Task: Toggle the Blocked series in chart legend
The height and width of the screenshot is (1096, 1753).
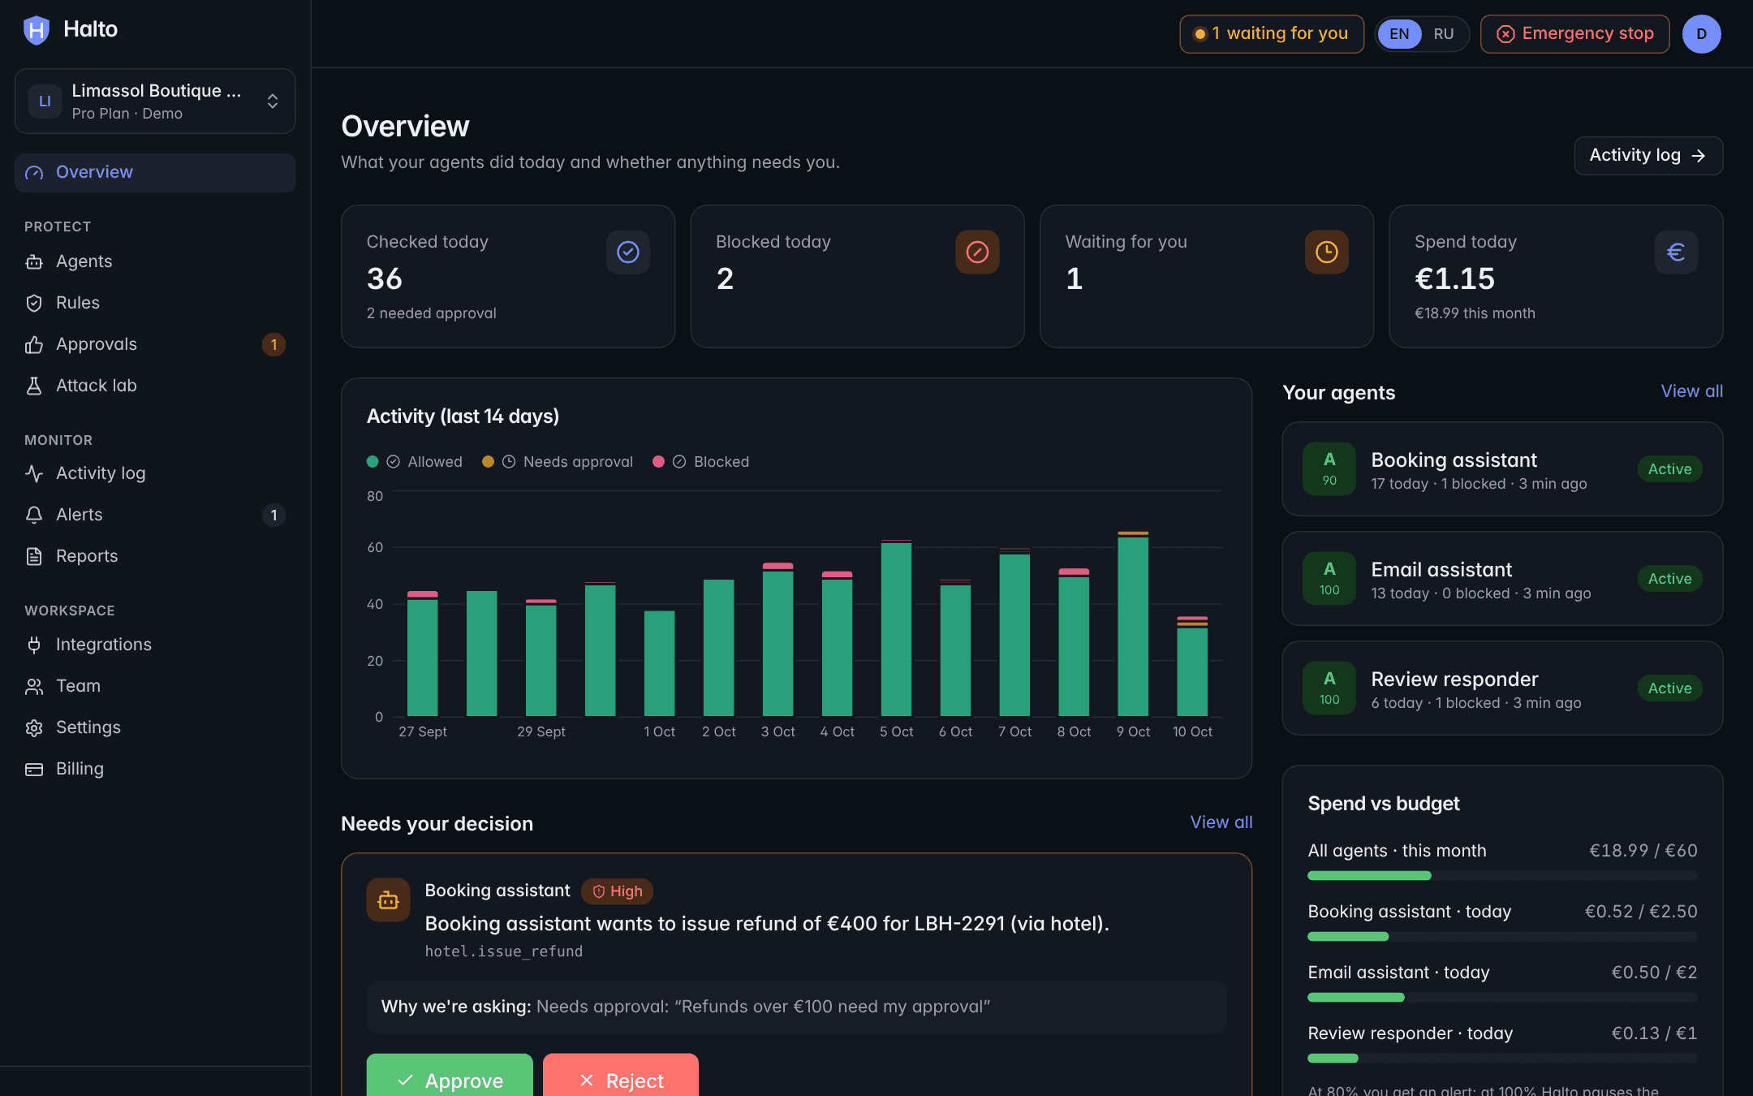Action: pos(701,462)
